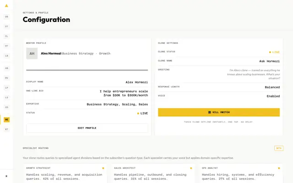Click the italic Greeting message text
This screenshot has width=293, height=183.
tap(254, 74)
